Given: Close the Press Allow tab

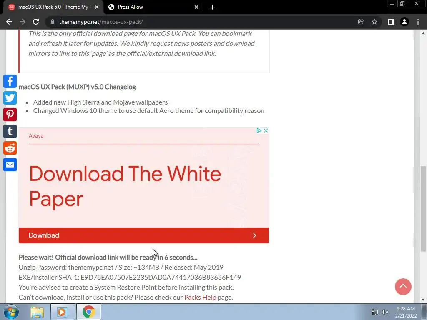Looking at the screenshot, I should 196,7.
